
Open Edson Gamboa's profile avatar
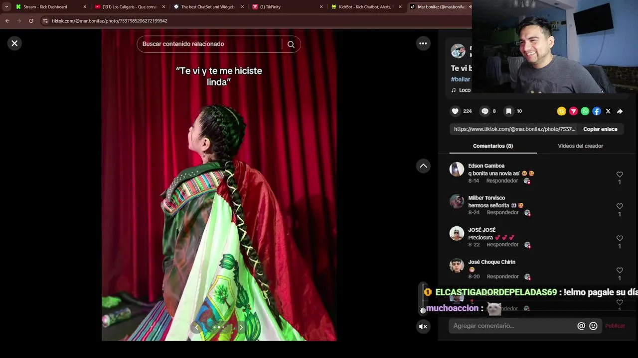457,170
